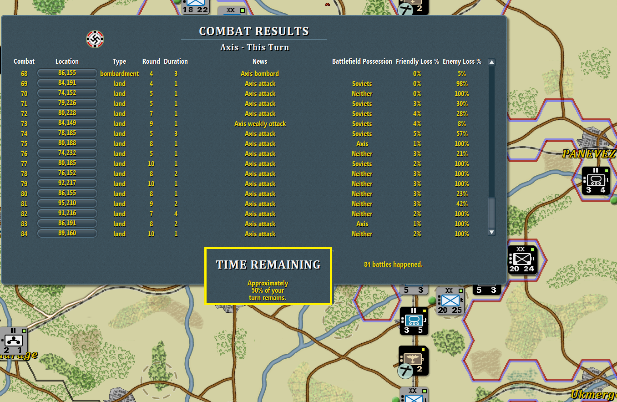Click the Battlefield Possession column header
The image size is (617, 402).
coord(362,61)
